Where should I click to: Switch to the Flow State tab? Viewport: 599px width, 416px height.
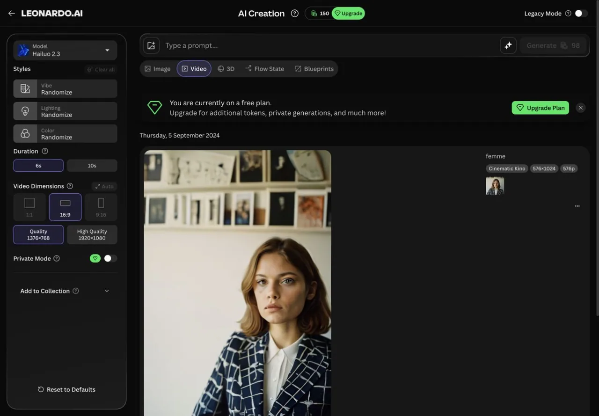[264, 69]
